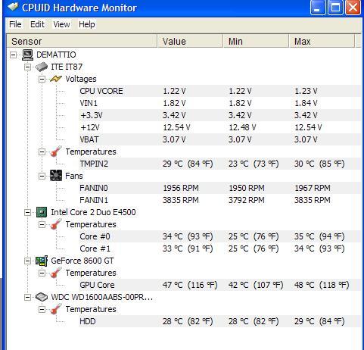Open the File menu
This screenshot has width=364, height=350.
click(x=15, y=24)
